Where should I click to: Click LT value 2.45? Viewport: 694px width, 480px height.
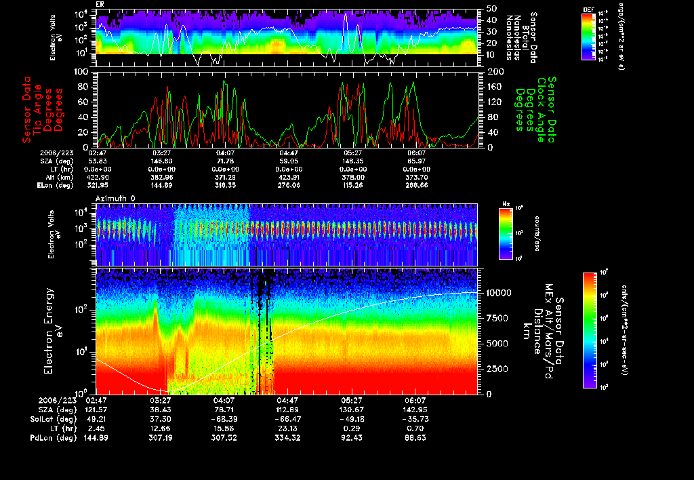tap(96, 428)
